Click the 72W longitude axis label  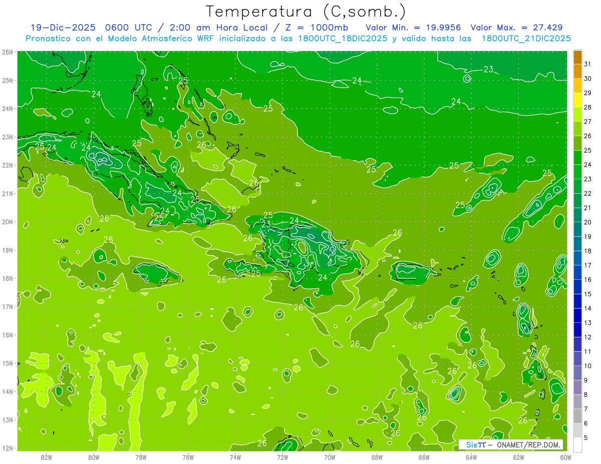(282, 457)
